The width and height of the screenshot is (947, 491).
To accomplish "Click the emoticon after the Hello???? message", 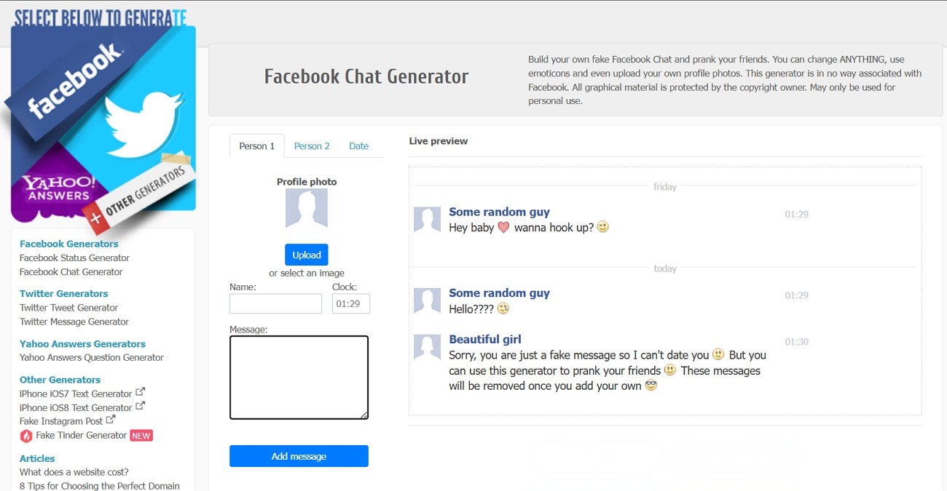I will pyautogui.click(x=503, y=308).
